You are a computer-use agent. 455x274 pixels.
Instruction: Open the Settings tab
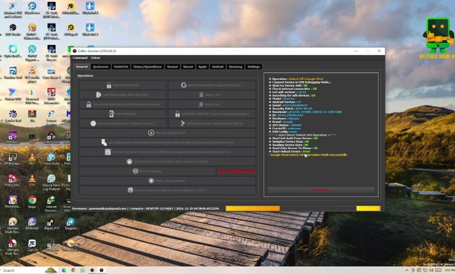[254, 66]
